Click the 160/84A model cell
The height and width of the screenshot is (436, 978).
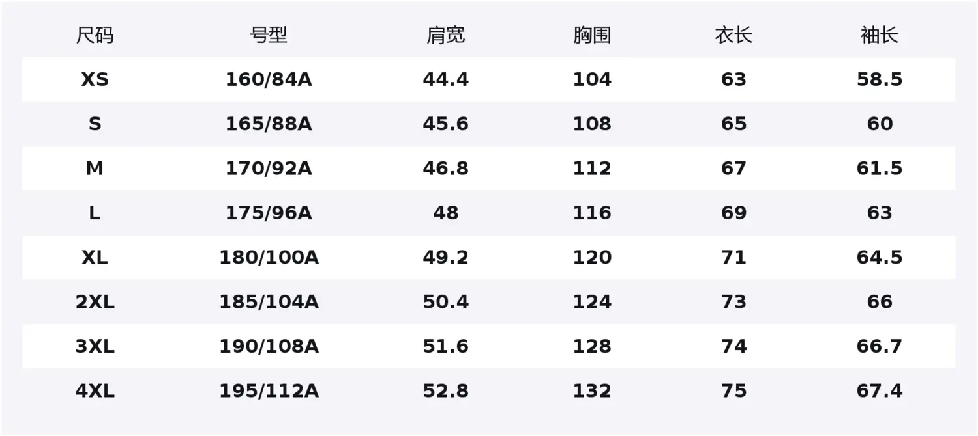point(269,79)
